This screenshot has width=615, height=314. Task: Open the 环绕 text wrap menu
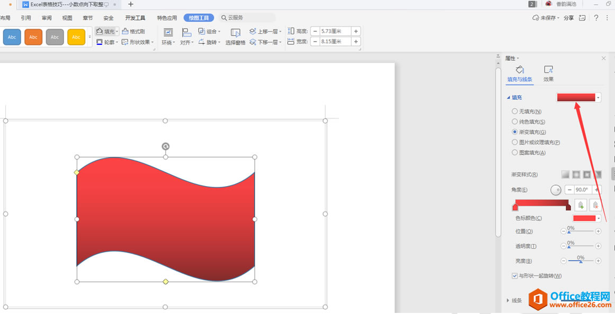pos(168,37)
